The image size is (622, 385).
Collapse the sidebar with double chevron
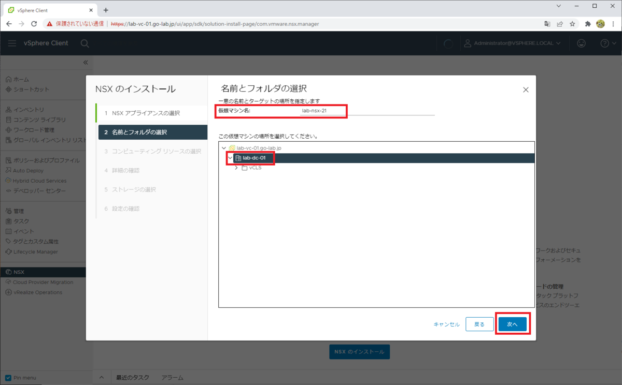tap(86, 62)
